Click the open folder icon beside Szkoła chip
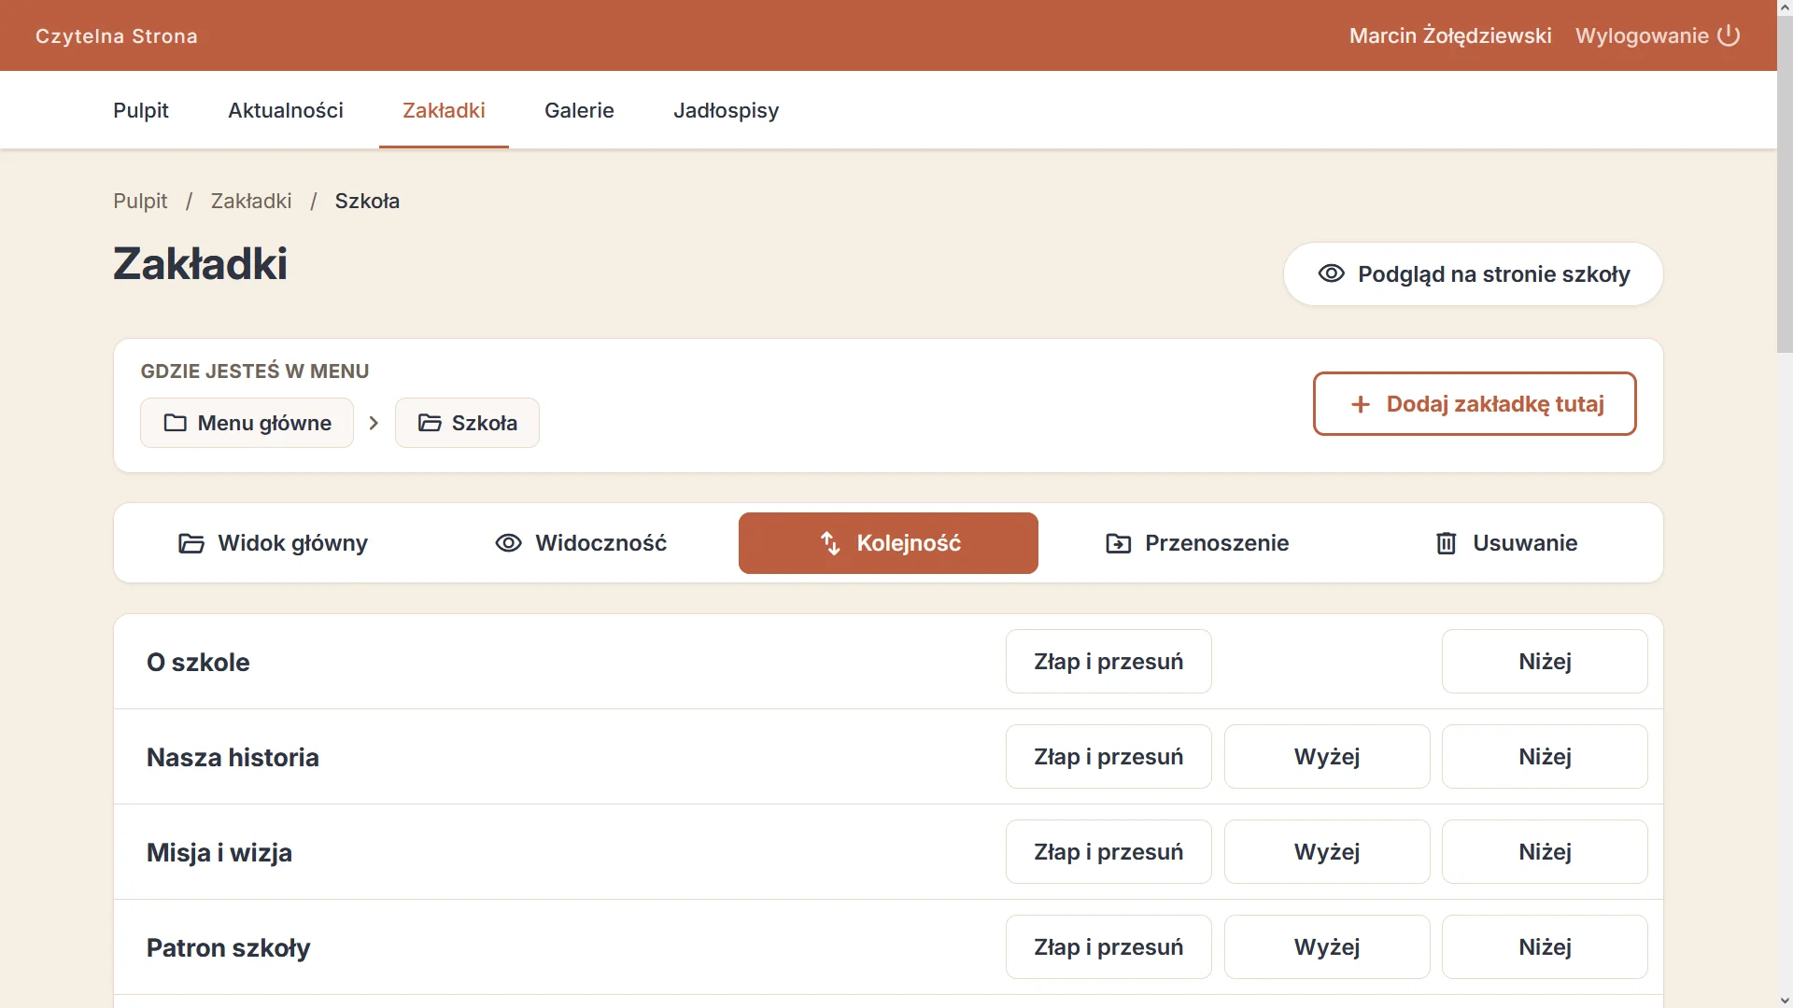This screenshot has height=1008, width=1793. [x=430, y=423]
